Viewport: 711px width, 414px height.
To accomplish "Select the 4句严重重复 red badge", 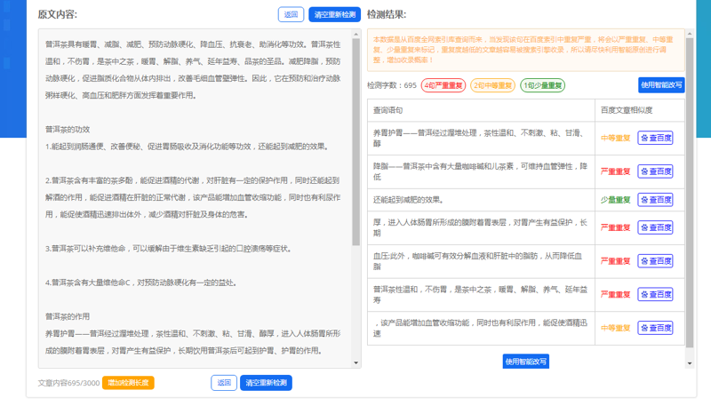I will click(443, 85).
